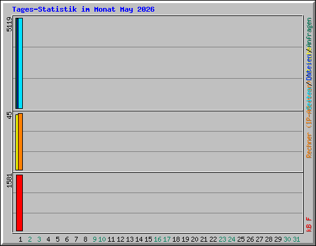Click the Anfragen legend label

click(x=309, y=33)
